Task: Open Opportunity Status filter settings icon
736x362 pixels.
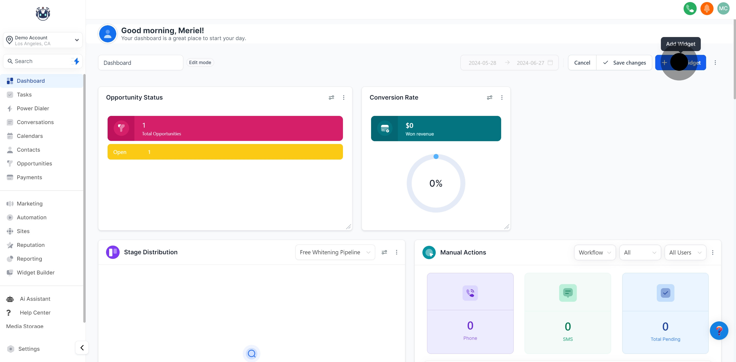Action: coord(331,98)
